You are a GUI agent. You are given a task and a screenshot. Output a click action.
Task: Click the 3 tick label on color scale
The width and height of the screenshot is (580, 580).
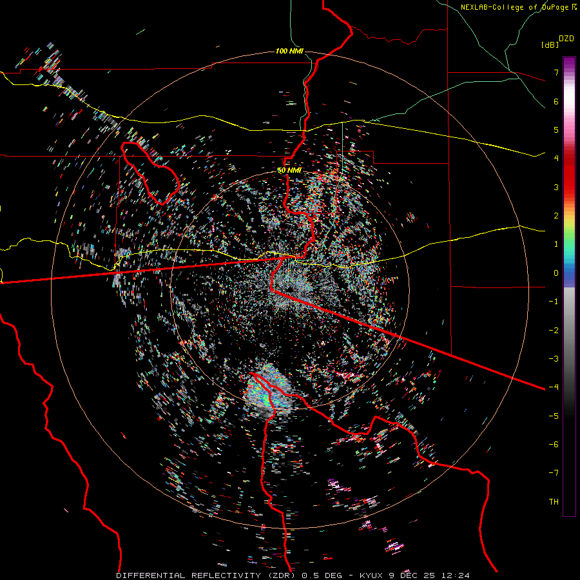(x=556, y=187)
